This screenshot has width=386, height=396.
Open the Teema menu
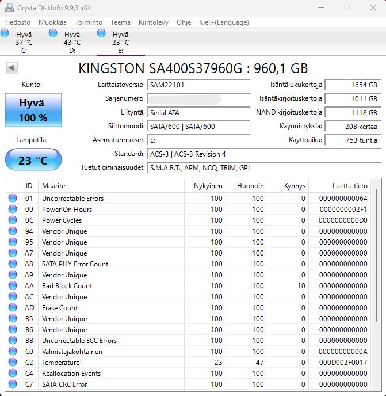tap(120, 22)
